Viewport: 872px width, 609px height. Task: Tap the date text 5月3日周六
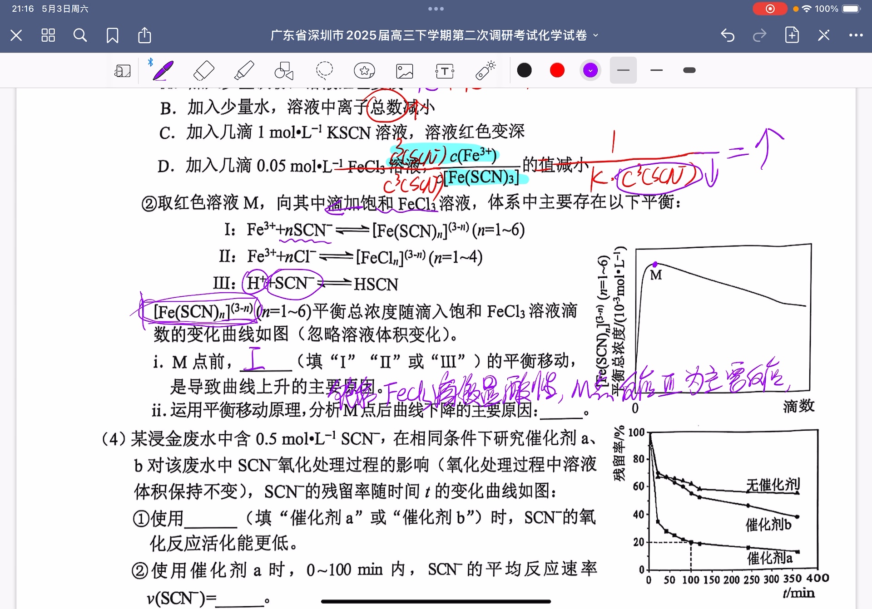[x=65, y=9]
